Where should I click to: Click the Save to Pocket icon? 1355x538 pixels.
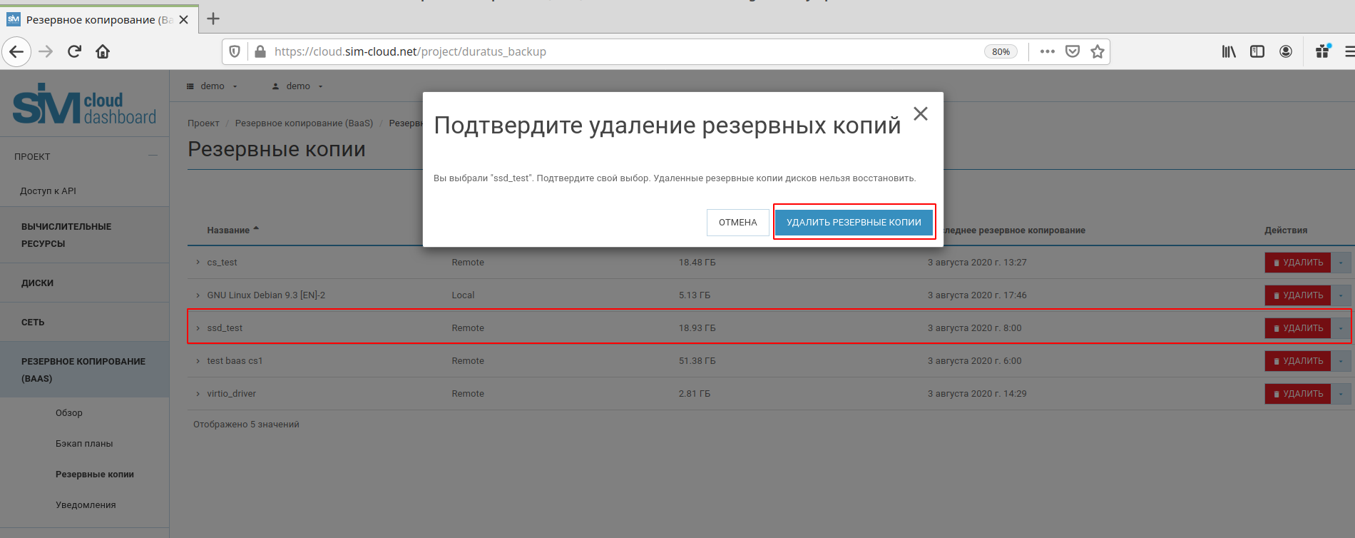pos(1073,51)
